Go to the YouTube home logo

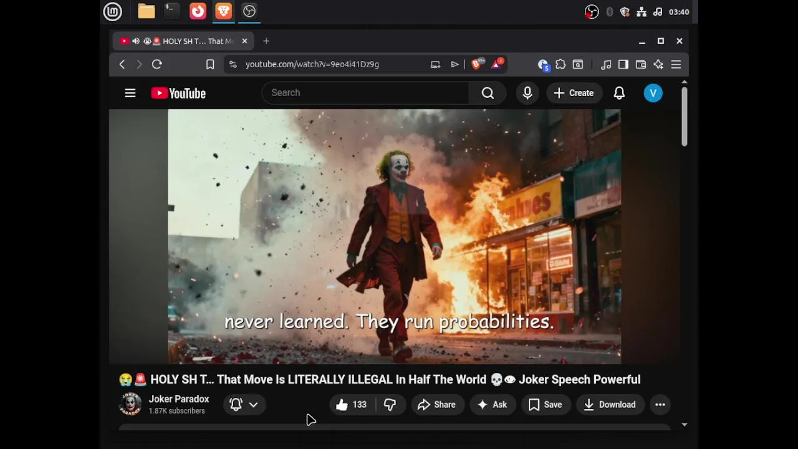(178, 93)
